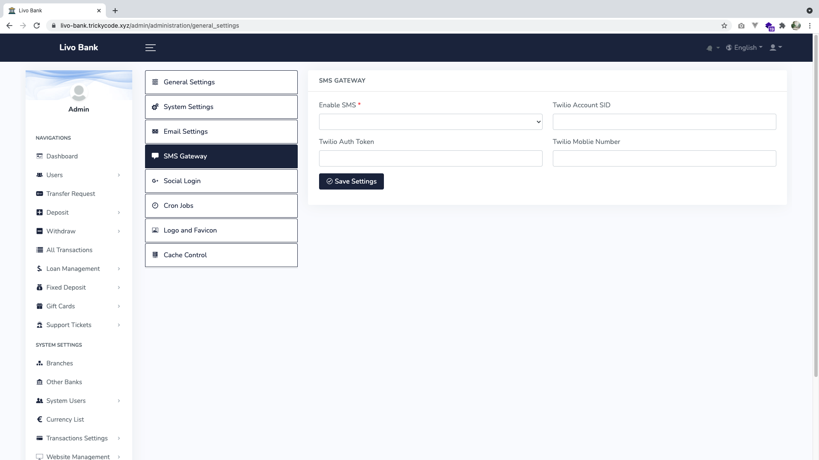Click the Twilio Auth Token field
This screenshot has height=460, width=819.
[430, 158]
